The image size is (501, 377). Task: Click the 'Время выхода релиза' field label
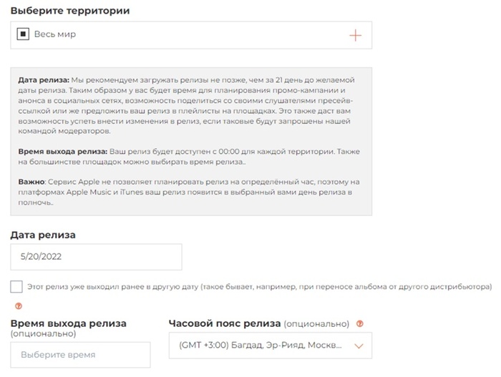69,323
